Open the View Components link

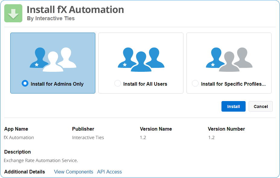74,172
